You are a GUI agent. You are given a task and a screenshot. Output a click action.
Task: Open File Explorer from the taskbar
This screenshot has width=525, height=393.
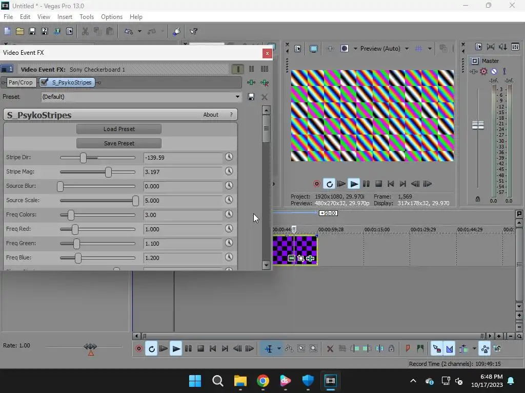pyautogui.click(x=240, y=381)
